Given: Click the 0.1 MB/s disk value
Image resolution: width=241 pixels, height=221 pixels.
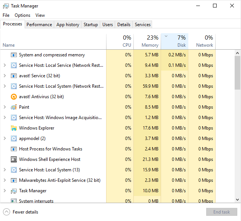Looking at the screenshot, I should coord(177,65).
